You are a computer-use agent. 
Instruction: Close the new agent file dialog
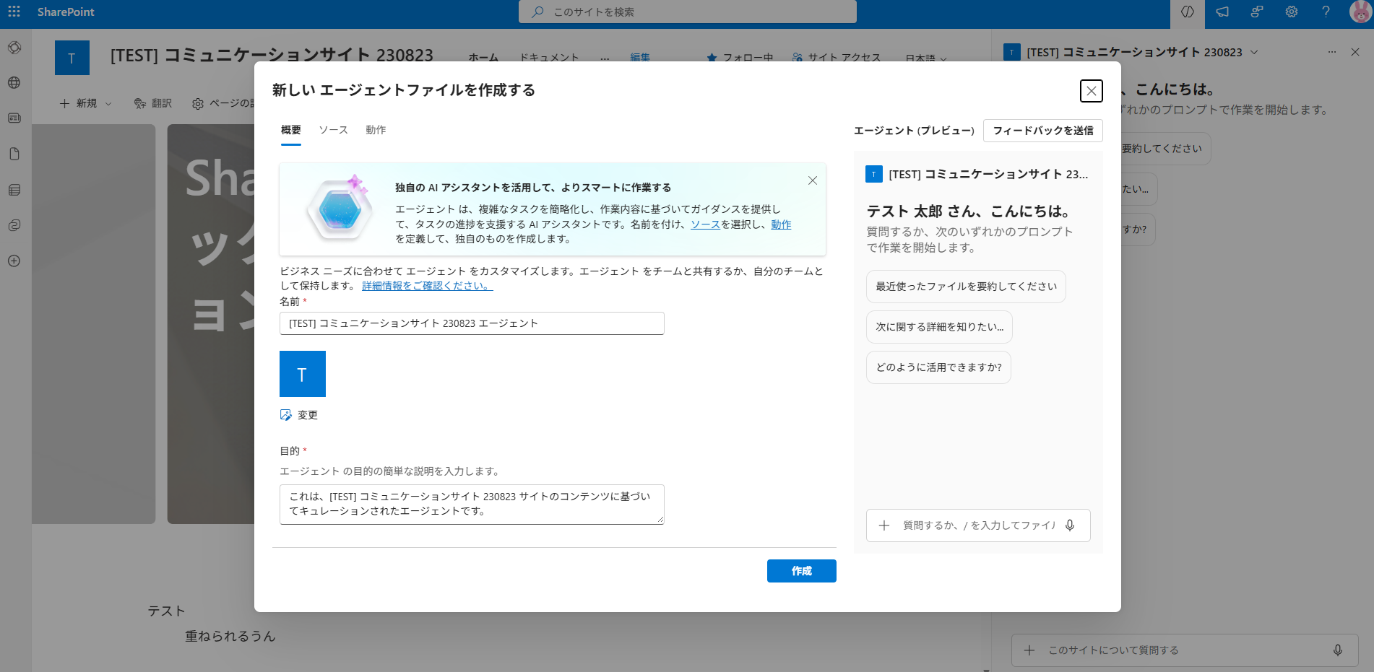(1091, 91)
